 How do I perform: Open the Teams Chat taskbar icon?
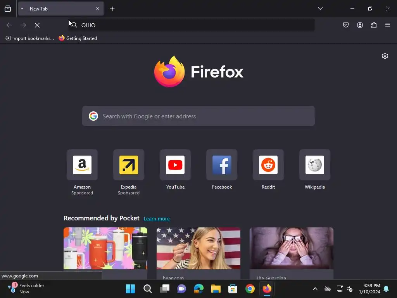coord(181,289)
